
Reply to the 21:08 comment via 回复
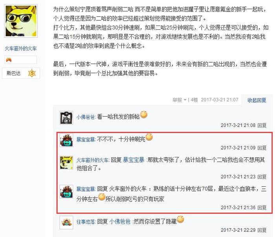[262, 125]
